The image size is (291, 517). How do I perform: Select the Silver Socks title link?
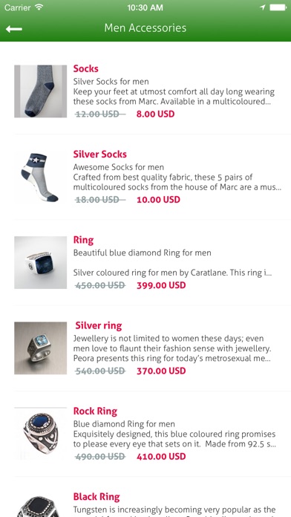coord(100,155)
